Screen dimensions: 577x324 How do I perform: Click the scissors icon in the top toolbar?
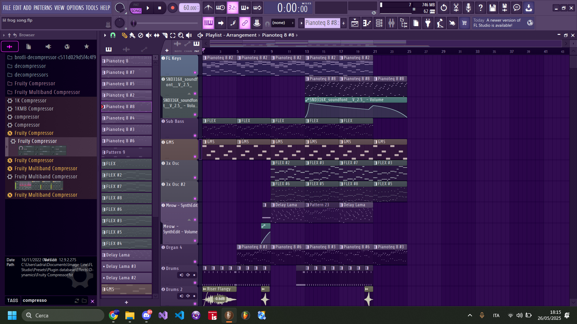point(456,8)
